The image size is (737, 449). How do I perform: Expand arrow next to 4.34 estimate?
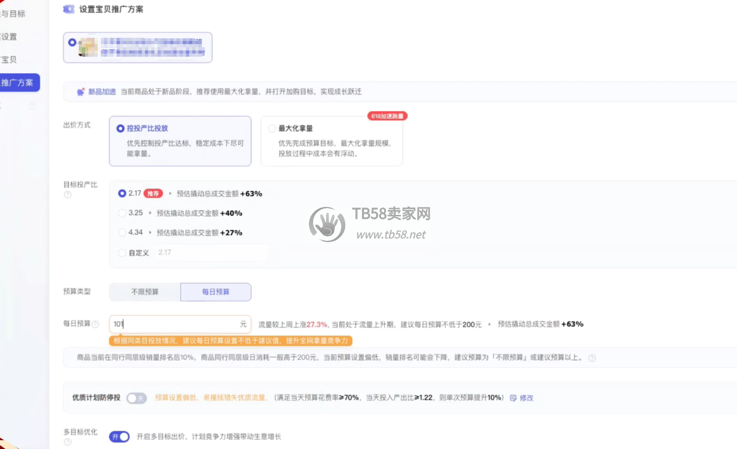(x=150, y=233)
